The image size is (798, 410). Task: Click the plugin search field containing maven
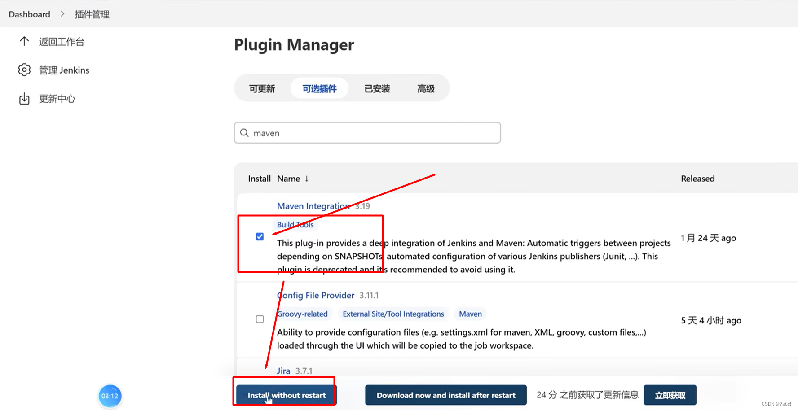(x=367, y=133)
